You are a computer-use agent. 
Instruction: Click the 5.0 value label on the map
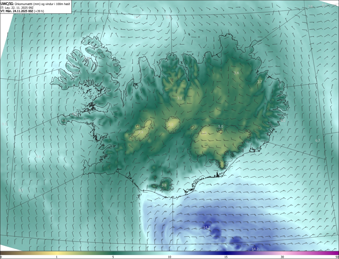point(221,127)
